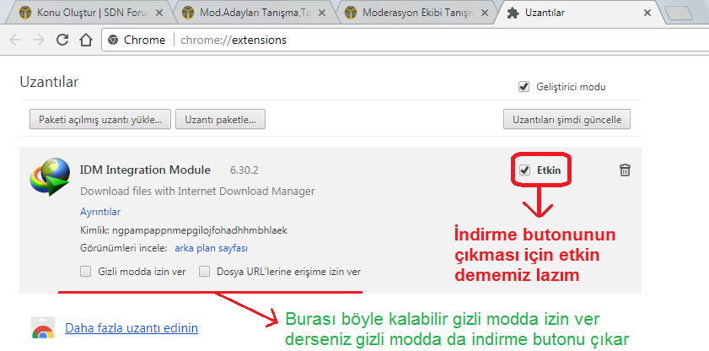Screen dimensions: 709x351
Task: Open Daha fazla uzantı edinin link
Action: click(132, 328)
